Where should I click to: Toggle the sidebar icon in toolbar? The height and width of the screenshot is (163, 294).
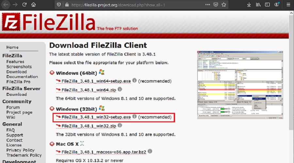267,5
